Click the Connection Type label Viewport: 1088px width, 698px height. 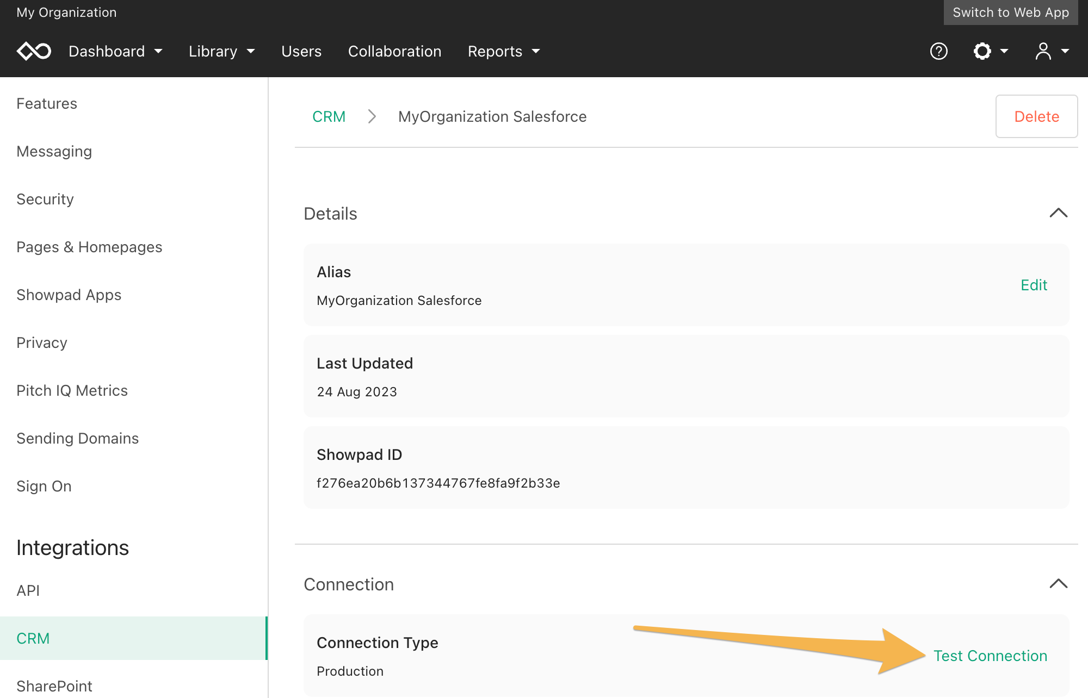tap(378, 643)
